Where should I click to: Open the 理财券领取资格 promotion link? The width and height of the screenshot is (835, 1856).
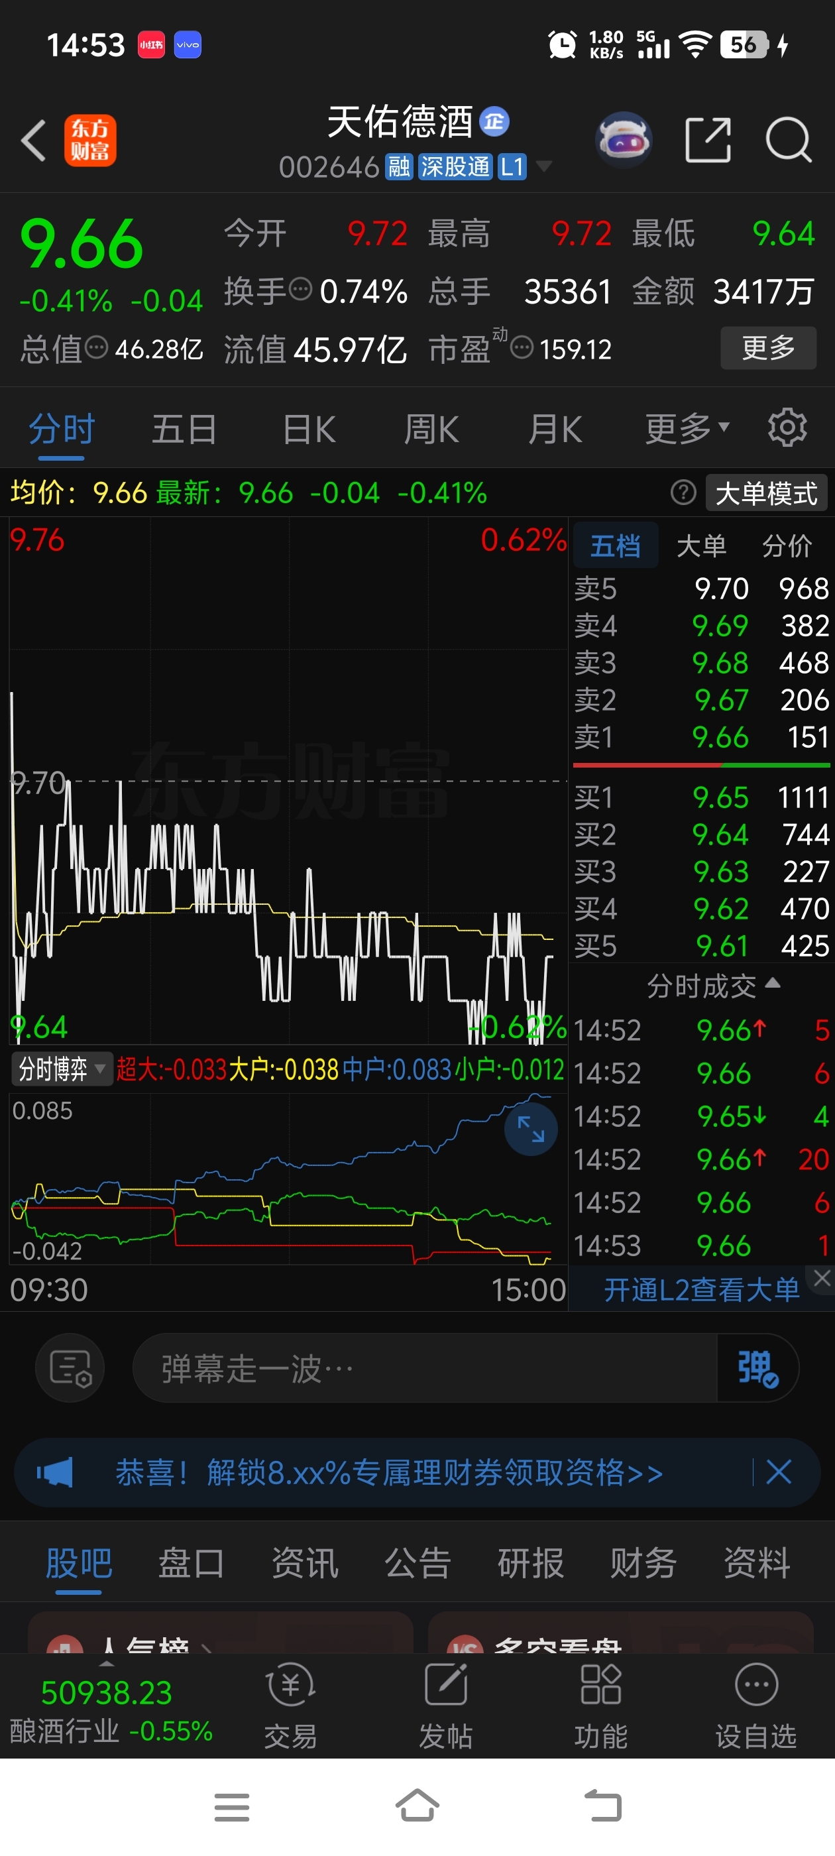pos(389,1472)
